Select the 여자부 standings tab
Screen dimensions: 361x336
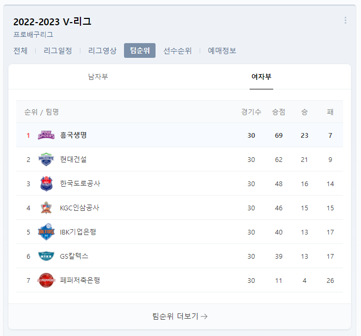tap(261, 77)
